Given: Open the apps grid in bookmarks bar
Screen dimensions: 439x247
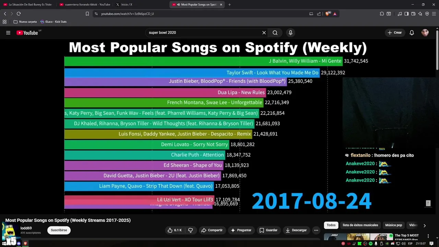Looking at the screenshot, I should click(4, 22).
